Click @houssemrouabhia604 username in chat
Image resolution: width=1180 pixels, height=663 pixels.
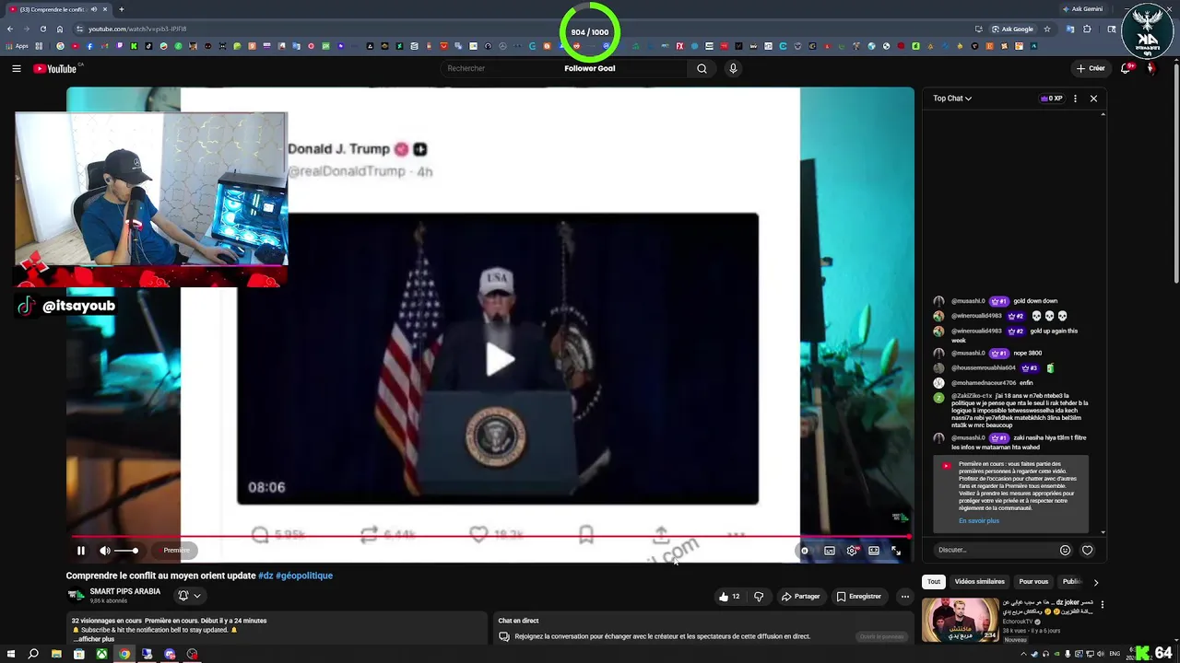983,368
